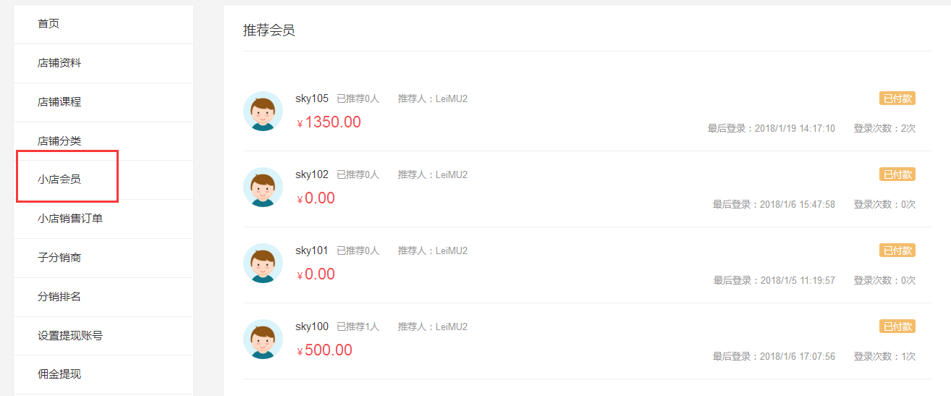The width and height of the screenshot is (951, 396).
Task: Click the 已付款 badge for sky100
Action: point(897,327)
